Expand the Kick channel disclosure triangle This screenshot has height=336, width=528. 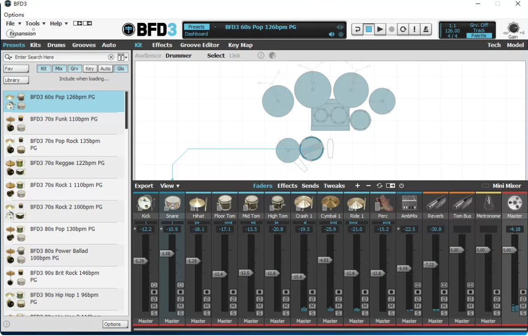pos(135,229)
